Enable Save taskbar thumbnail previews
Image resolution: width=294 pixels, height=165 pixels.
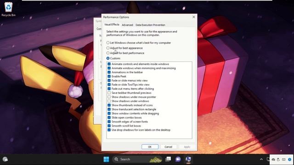pyautogui.click(x=109, y=93)
